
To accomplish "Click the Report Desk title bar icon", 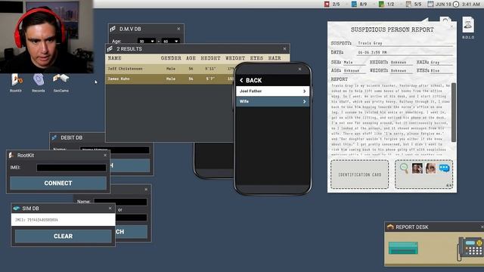I will click(390, 227).
